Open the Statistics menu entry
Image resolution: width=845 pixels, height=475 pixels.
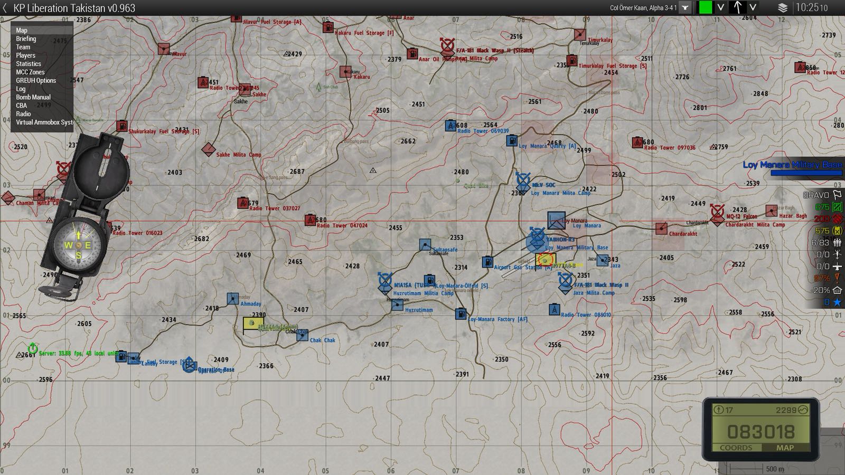coord(42,64)
